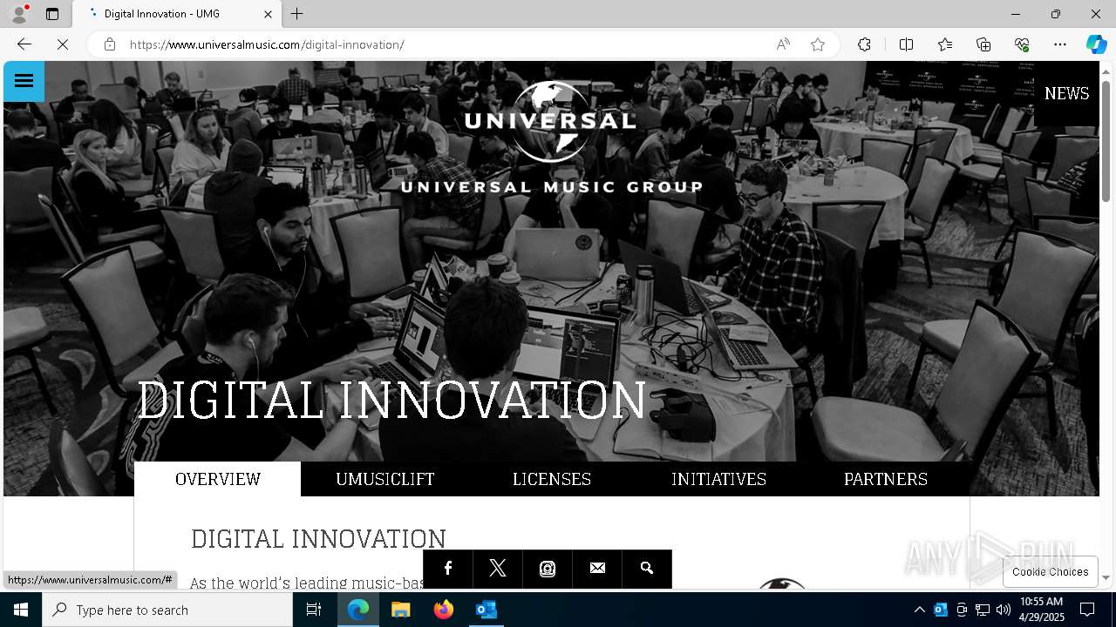Open Collections icon in toolbar

click(x=983, y=44)
